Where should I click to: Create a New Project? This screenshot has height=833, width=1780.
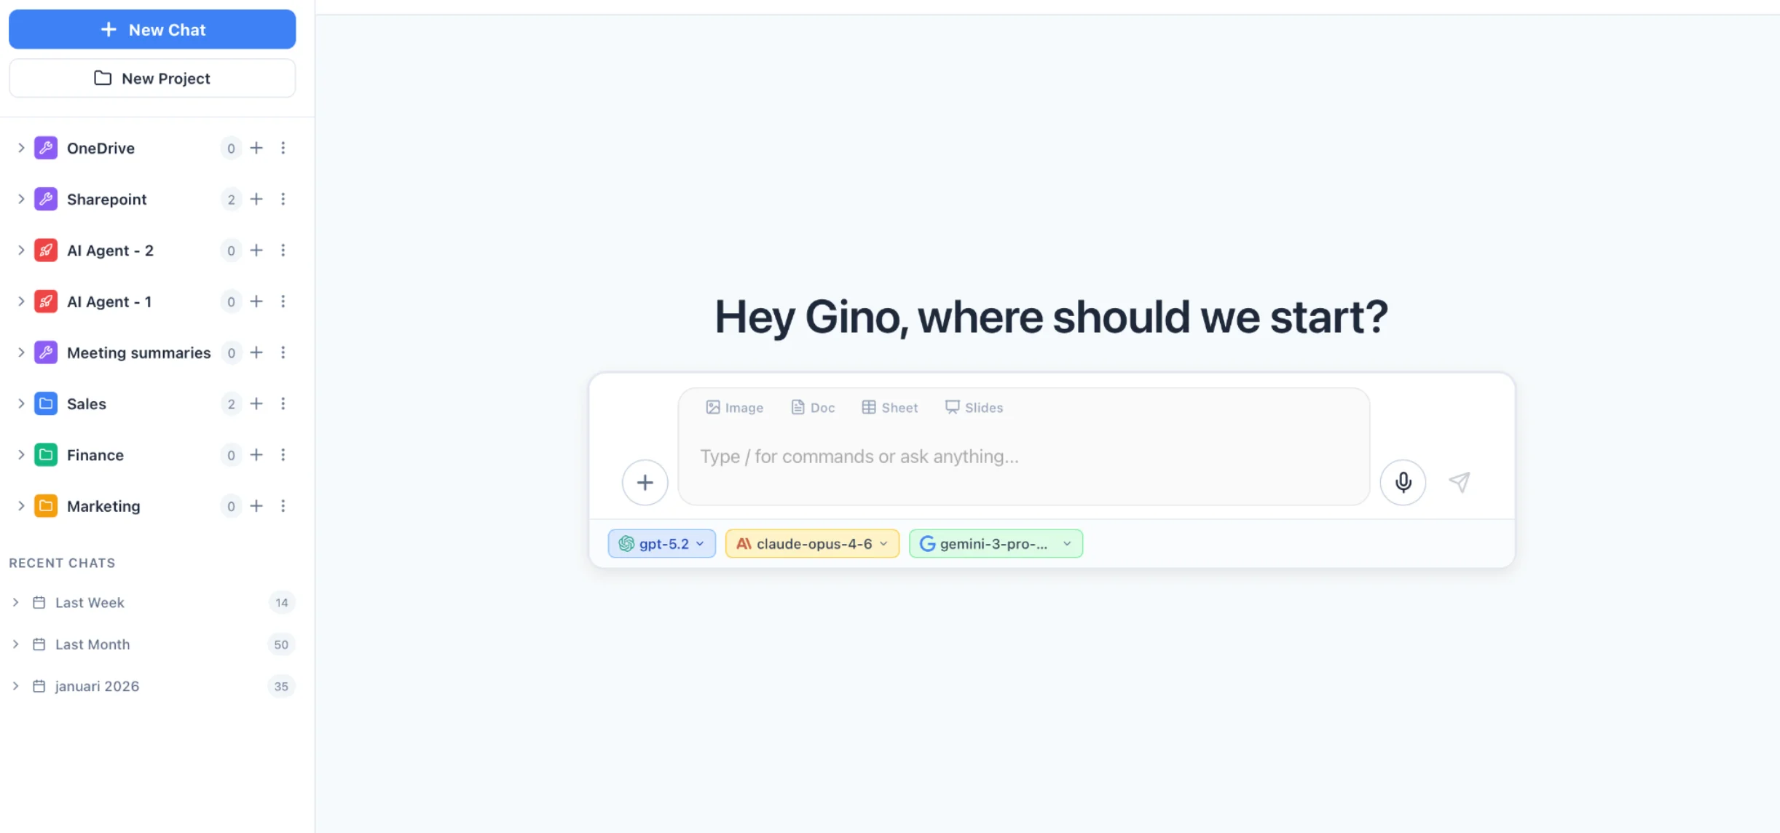pyautogui.click(x=152, y=79)
